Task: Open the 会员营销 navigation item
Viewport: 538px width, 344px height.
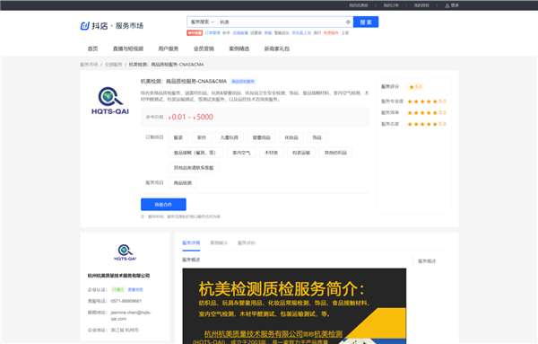Action: (204, 49)
